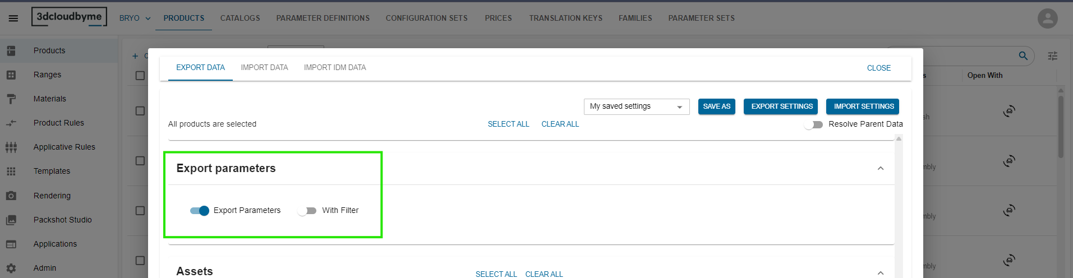Click the user account avatar icon
Screen dimensions: 1073x278
pos(1047,18)
